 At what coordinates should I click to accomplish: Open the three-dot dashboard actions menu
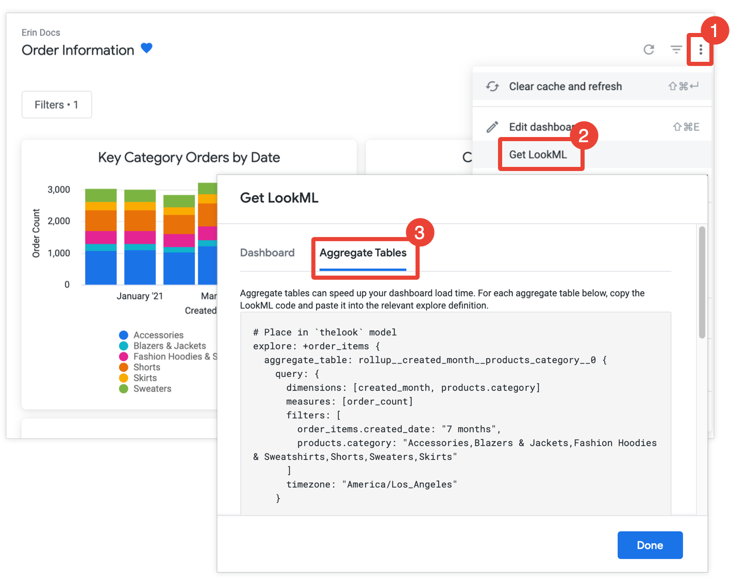tap(701, 49)
